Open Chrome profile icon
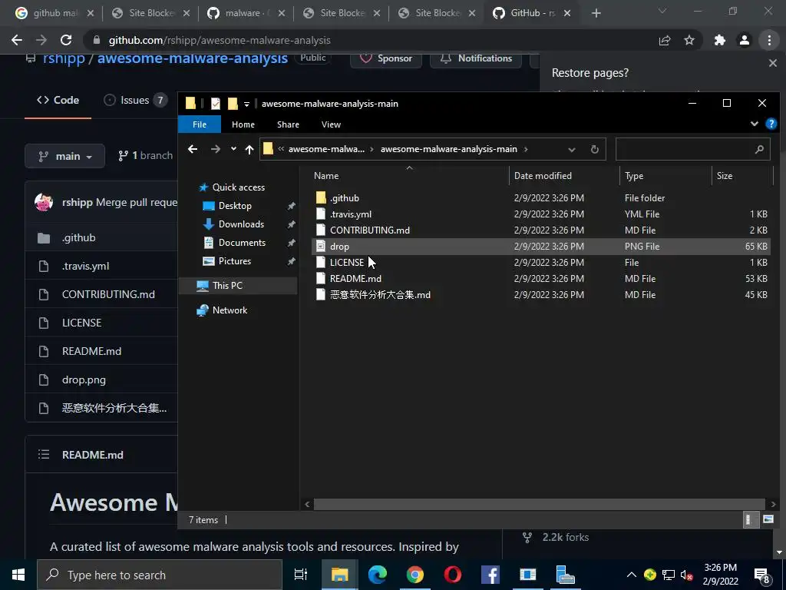Image resolution: width=786 pixels, height=590 pixels. (745, 40)
